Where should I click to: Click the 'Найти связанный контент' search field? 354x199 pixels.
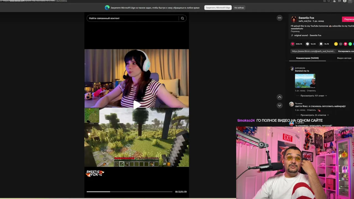pyautogui.click(x=133, y=18)
